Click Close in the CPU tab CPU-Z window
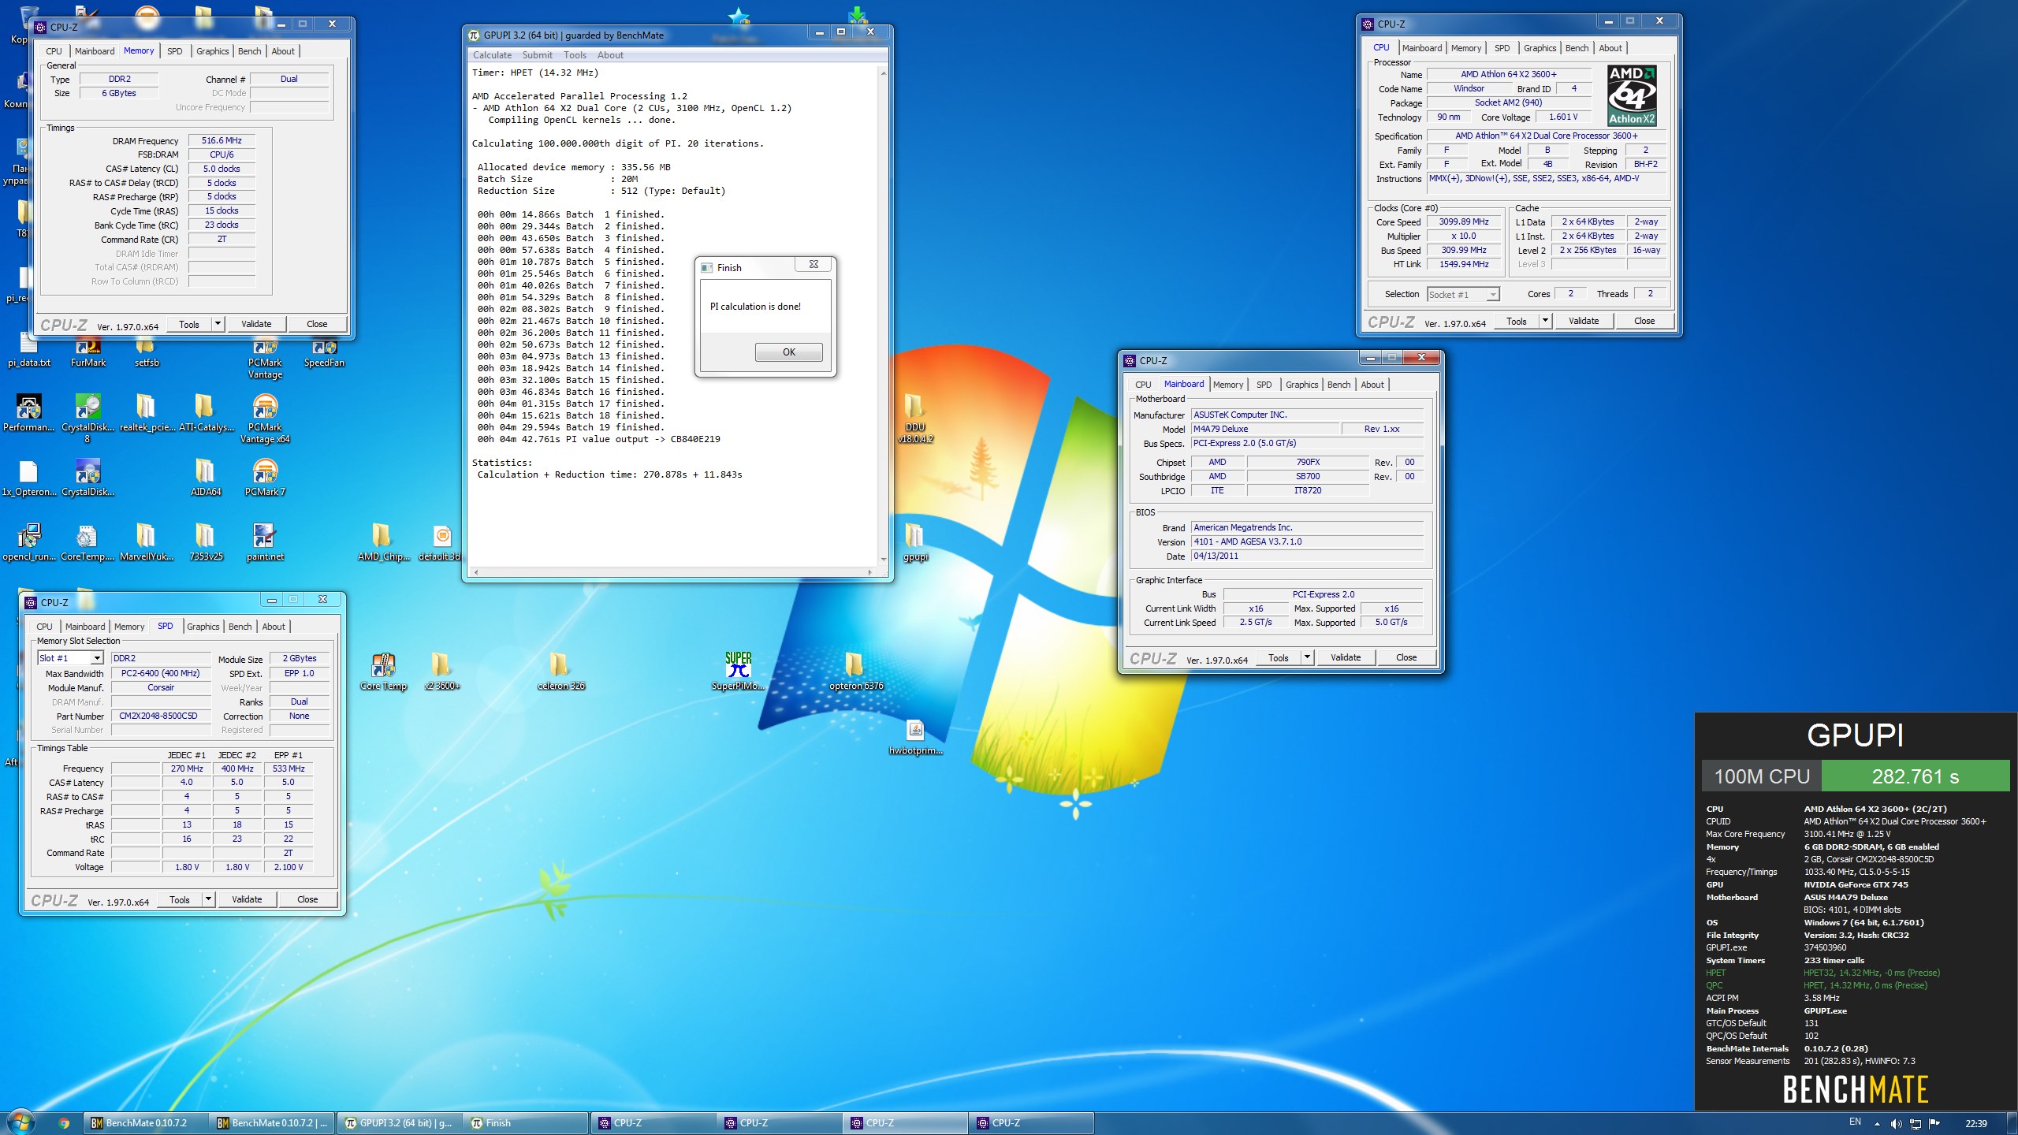 (1644, 321)
